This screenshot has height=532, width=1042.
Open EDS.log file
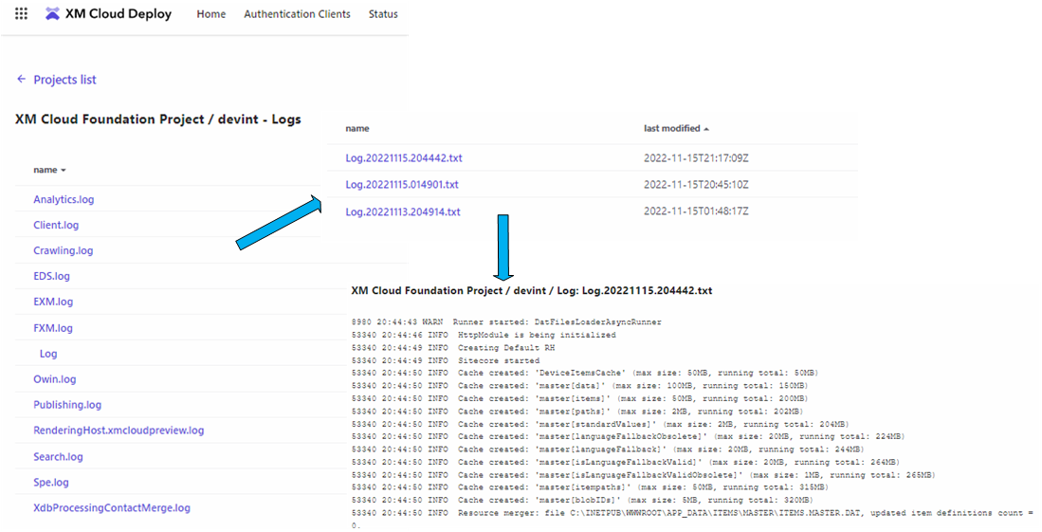[51, 276]
